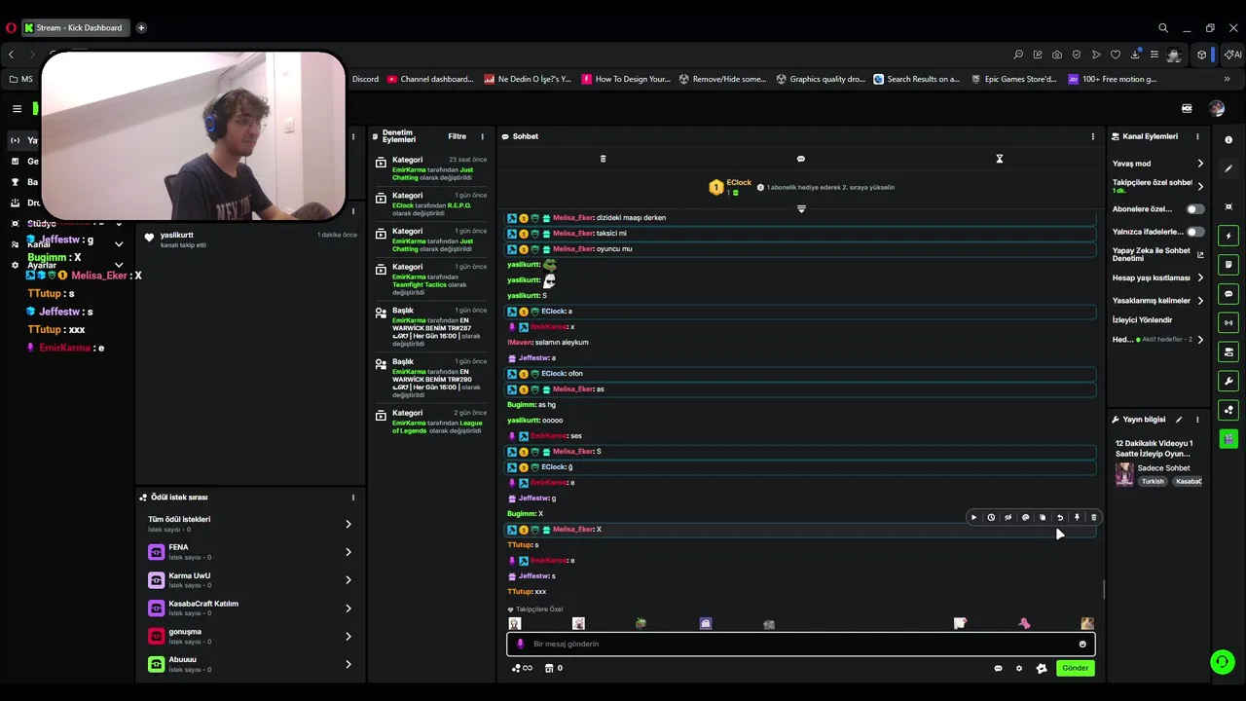This screenshot has height=701, width=1246.
Task: Expand the Hedefler active goals row
Action: pyautogui.click(x=1158, y=340)
